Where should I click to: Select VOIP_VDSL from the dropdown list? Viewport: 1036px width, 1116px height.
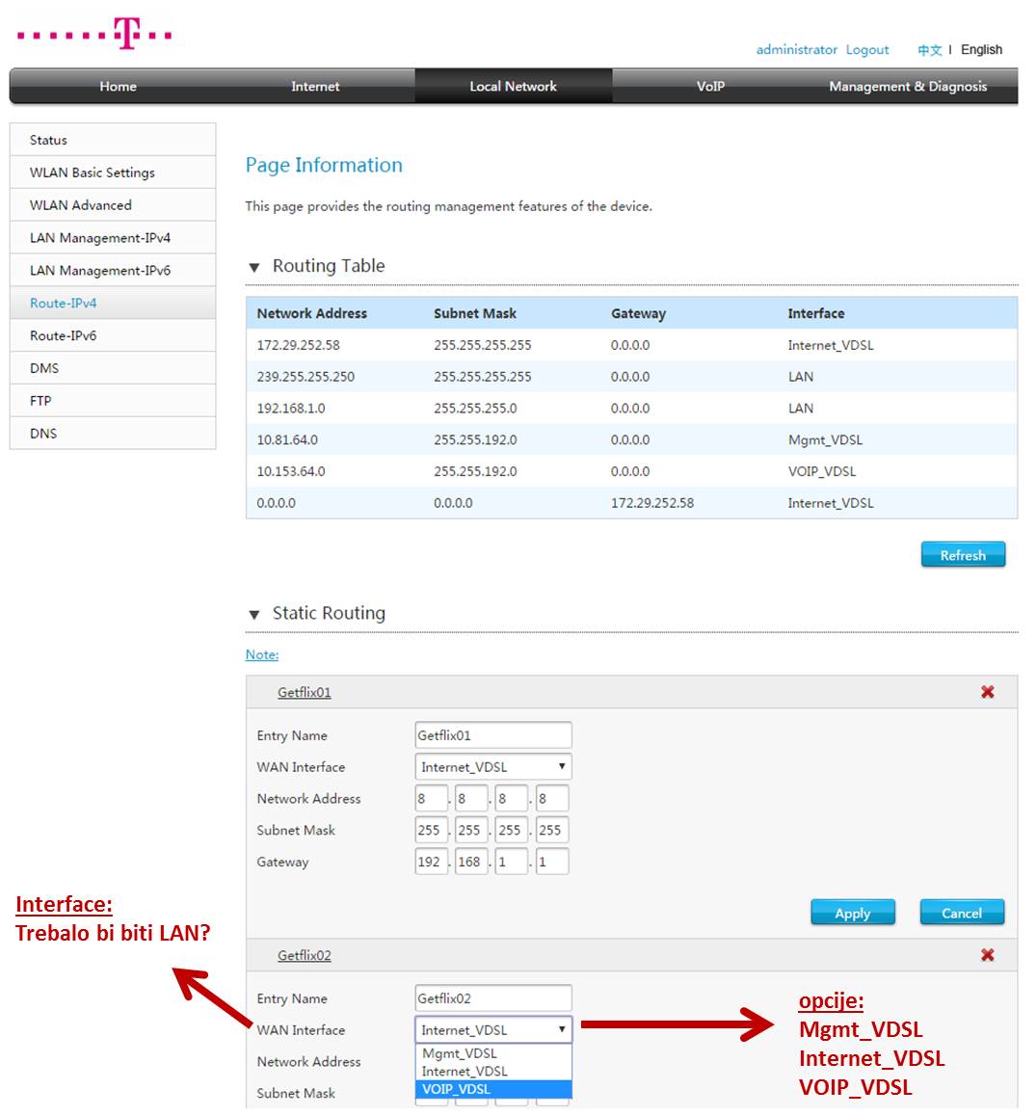point(492,1089)
